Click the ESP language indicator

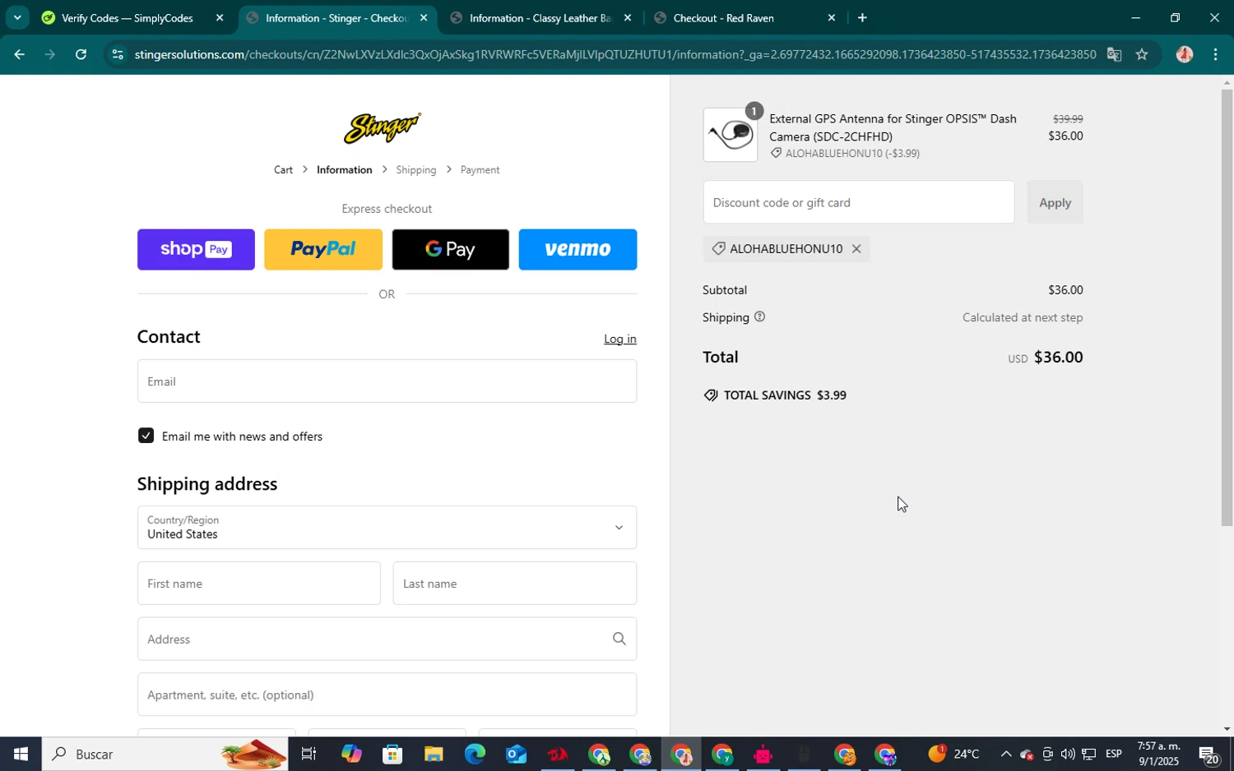tap(1114, 754)
